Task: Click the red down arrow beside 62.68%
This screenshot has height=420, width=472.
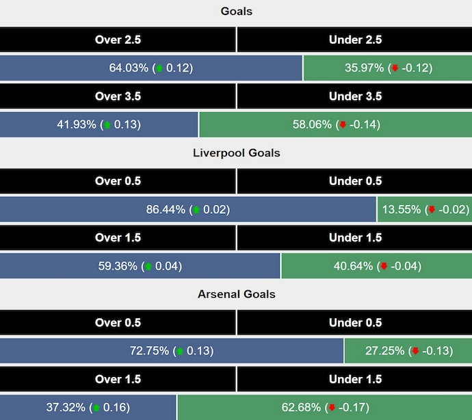Action: click(x=332, y=408)
